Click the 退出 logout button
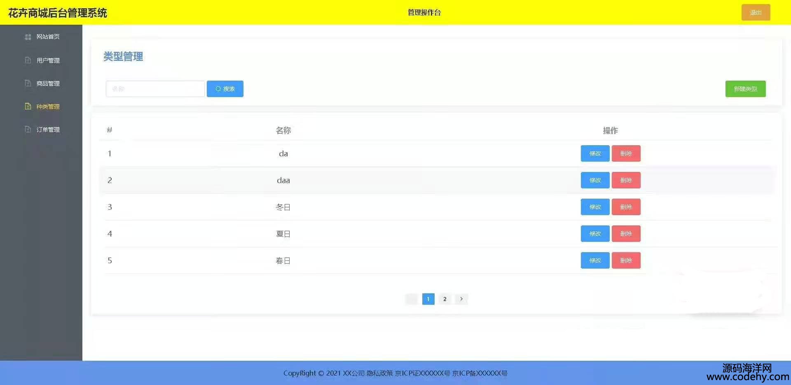 click(x=756, y=12)
